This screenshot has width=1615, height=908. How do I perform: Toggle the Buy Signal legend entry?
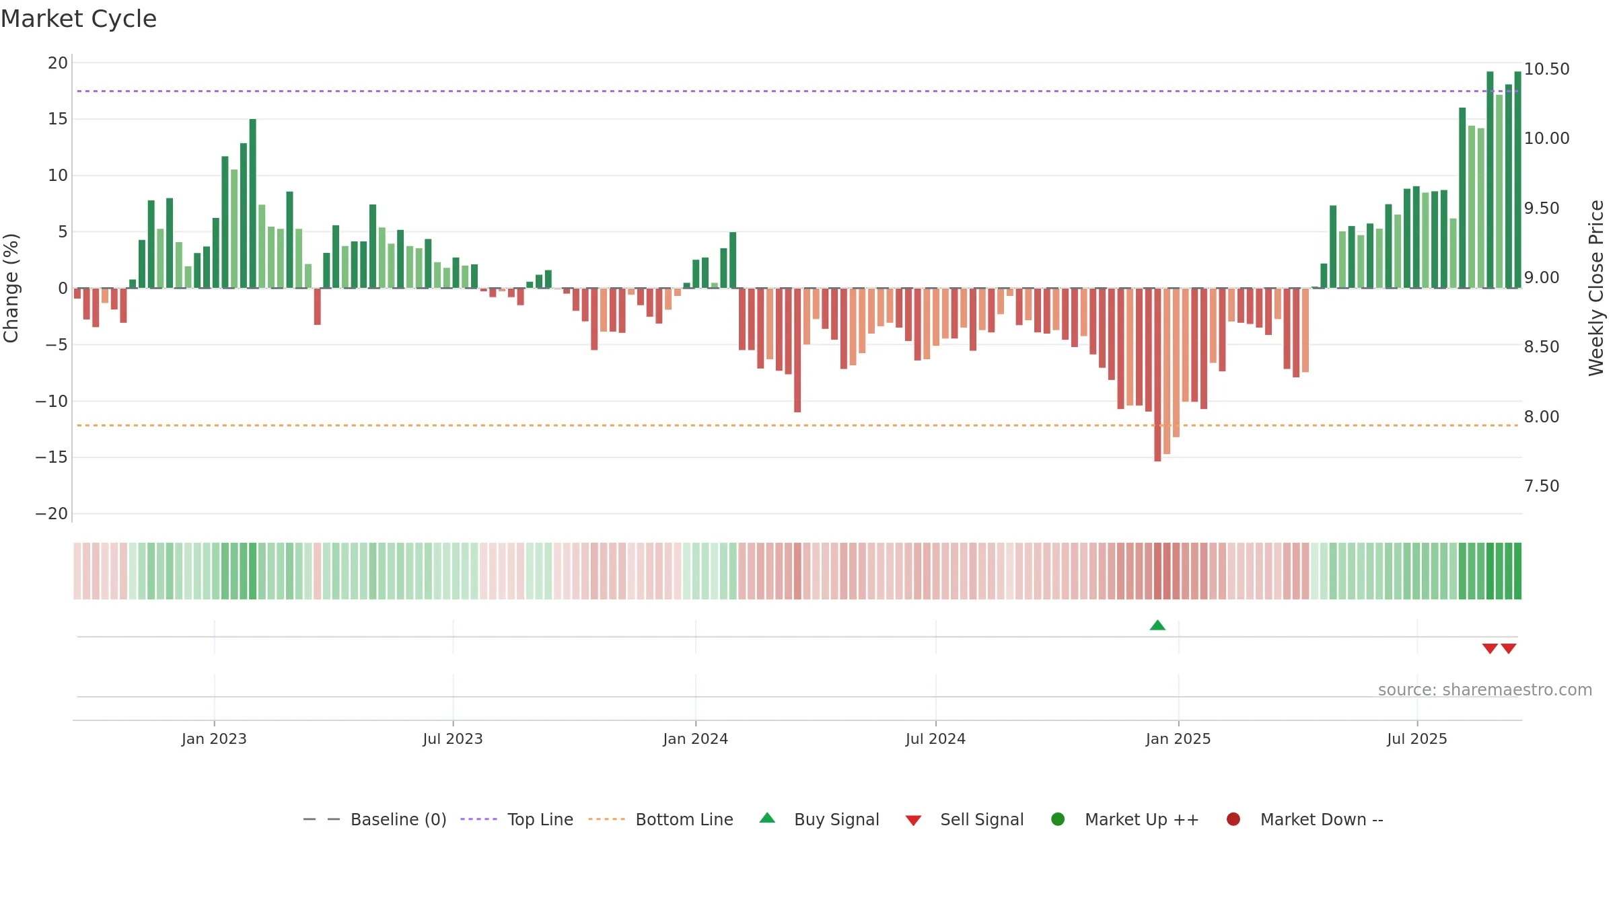click(x=819, y=819)
